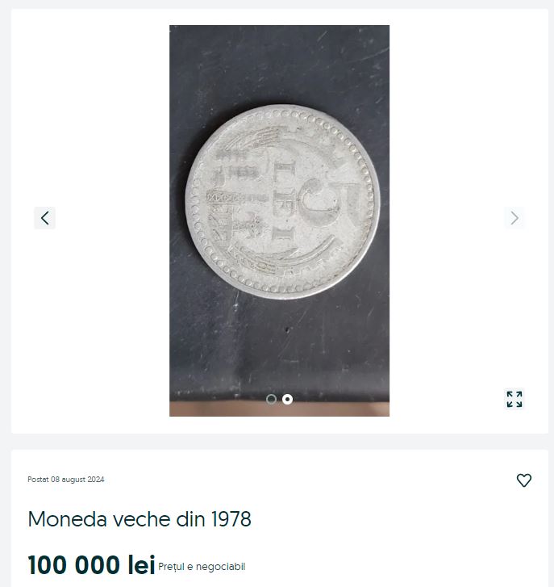Advance to next photo with right arrow
The image size is (554, 587).
pos(514,217)
